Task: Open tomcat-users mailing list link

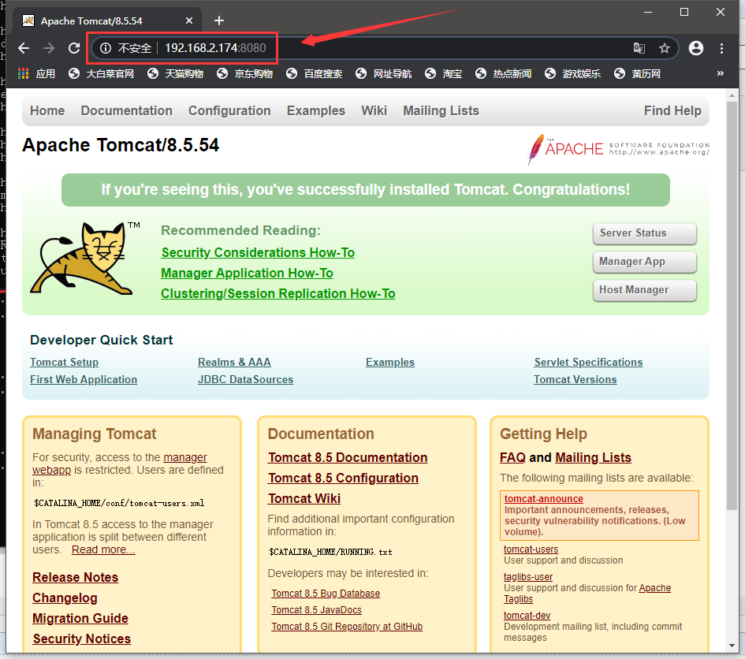Action: tap(531, 549)
